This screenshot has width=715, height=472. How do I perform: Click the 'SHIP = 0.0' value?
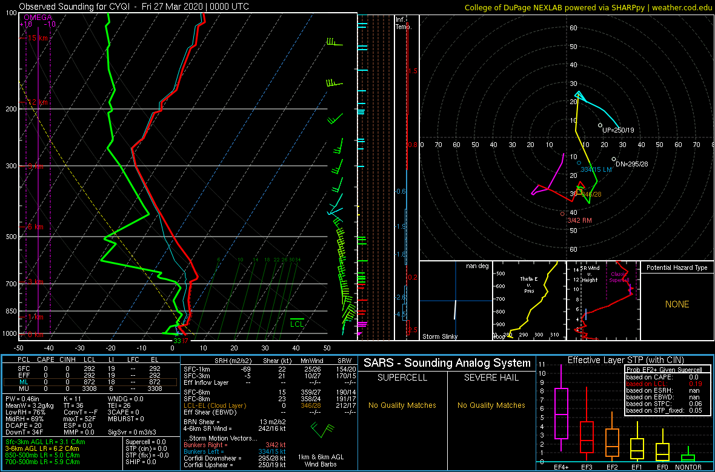coord(141,462)
